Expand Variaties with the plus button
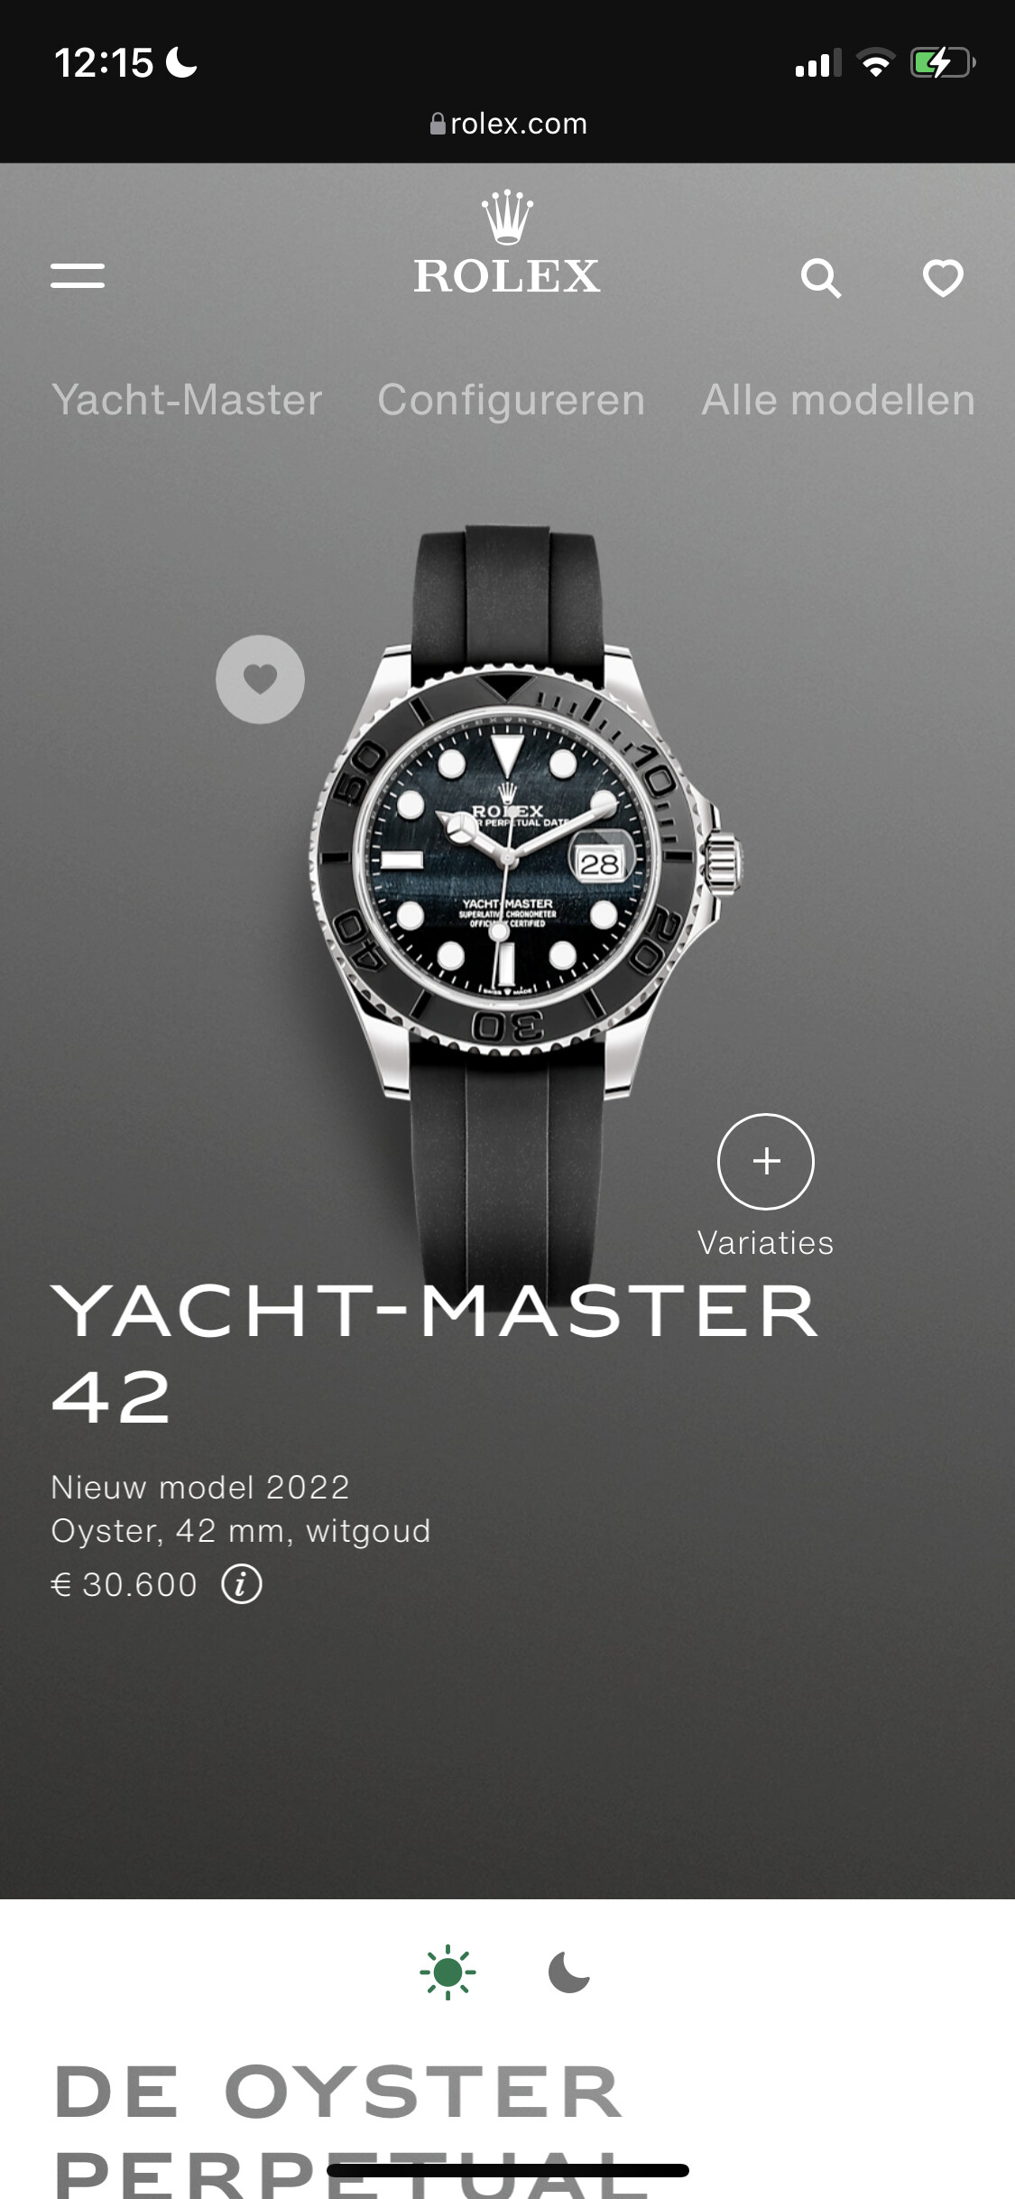 [x=766, y=1161]
